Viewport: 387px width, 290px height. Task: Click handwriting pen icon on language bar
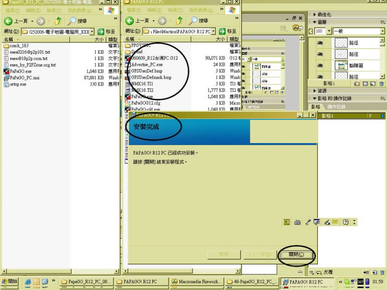tap(327, 222)
